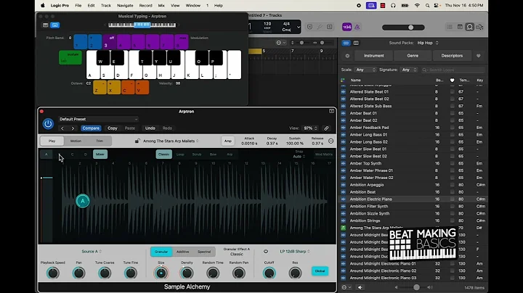Image resolution: width=523 pixels, height=293 pixels.
Task: Open the note pads toolbar icon
Action: 460,27
